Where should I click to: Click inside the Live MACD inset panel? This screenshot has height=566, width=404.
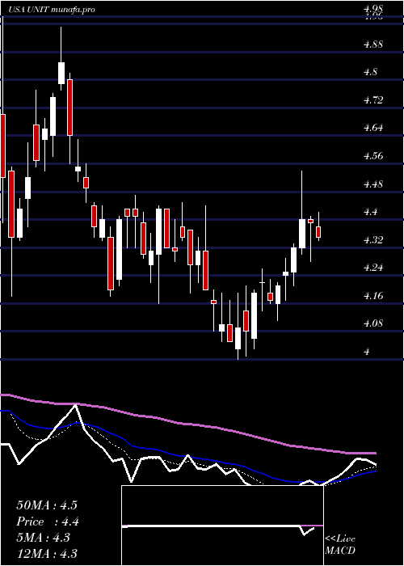coord(222,526)
